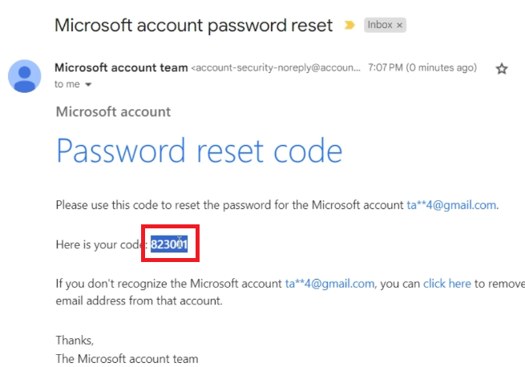Click 'The Microsoft account team' signature
The height and width of the screenshot is (367, 525).
(x=127, y=359)
